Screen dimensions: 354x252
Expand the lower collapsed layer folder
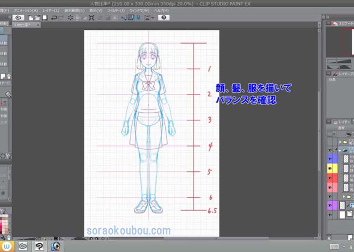coord(344,197)
